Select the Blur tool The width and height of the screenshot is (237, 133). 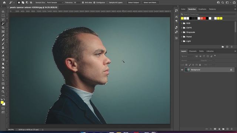pyautogui.click(x=3, y=64)
